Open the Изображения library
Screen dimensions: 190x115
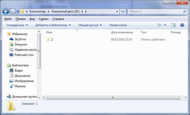[24, 81]
